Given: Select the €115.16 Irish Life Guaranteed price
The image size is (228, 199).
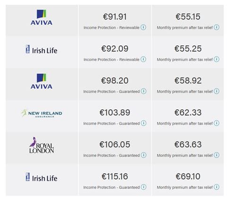Looking at the screenshot, I should pyautogui.click(x=115, y=176).
